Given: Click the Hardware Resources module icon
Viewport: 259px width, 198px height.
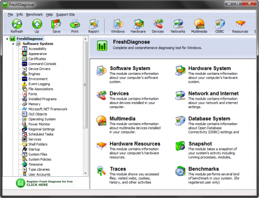Looking at the screenshot, I should point(101,146).
